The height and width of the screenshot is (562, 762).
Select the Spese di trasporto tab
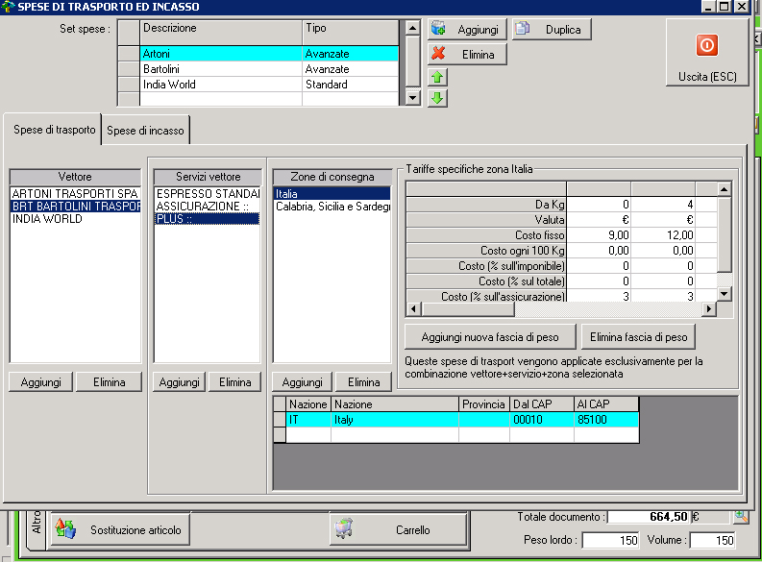54,130
